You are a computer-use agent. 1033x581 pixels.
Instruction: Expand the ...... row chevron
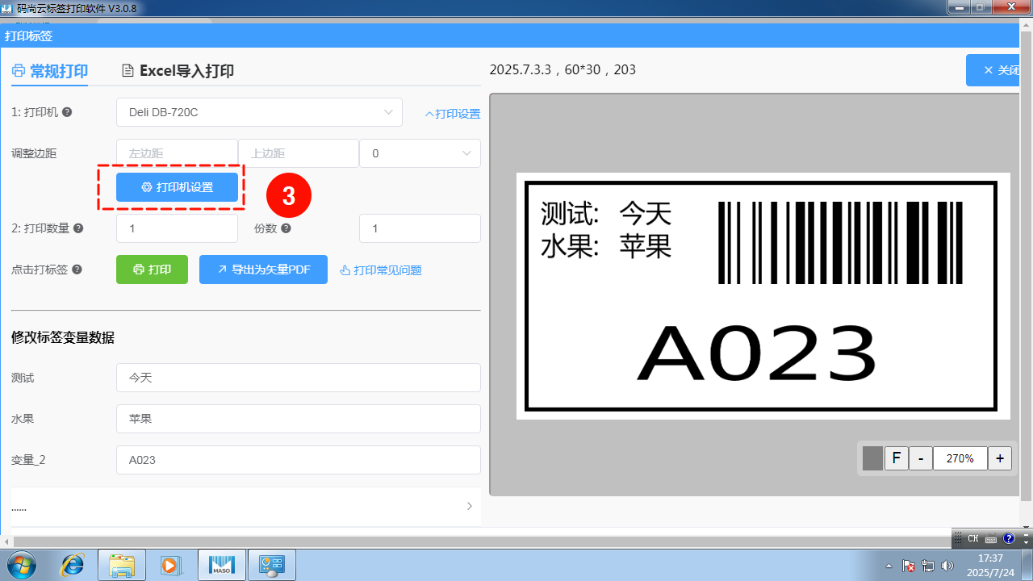(x=470, y=507)
